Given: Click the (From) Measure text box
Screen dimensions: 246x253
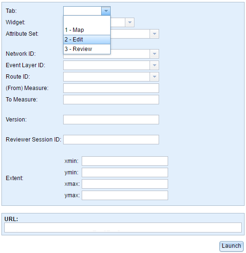Looking at the screenshot, I should coord(111,88).
